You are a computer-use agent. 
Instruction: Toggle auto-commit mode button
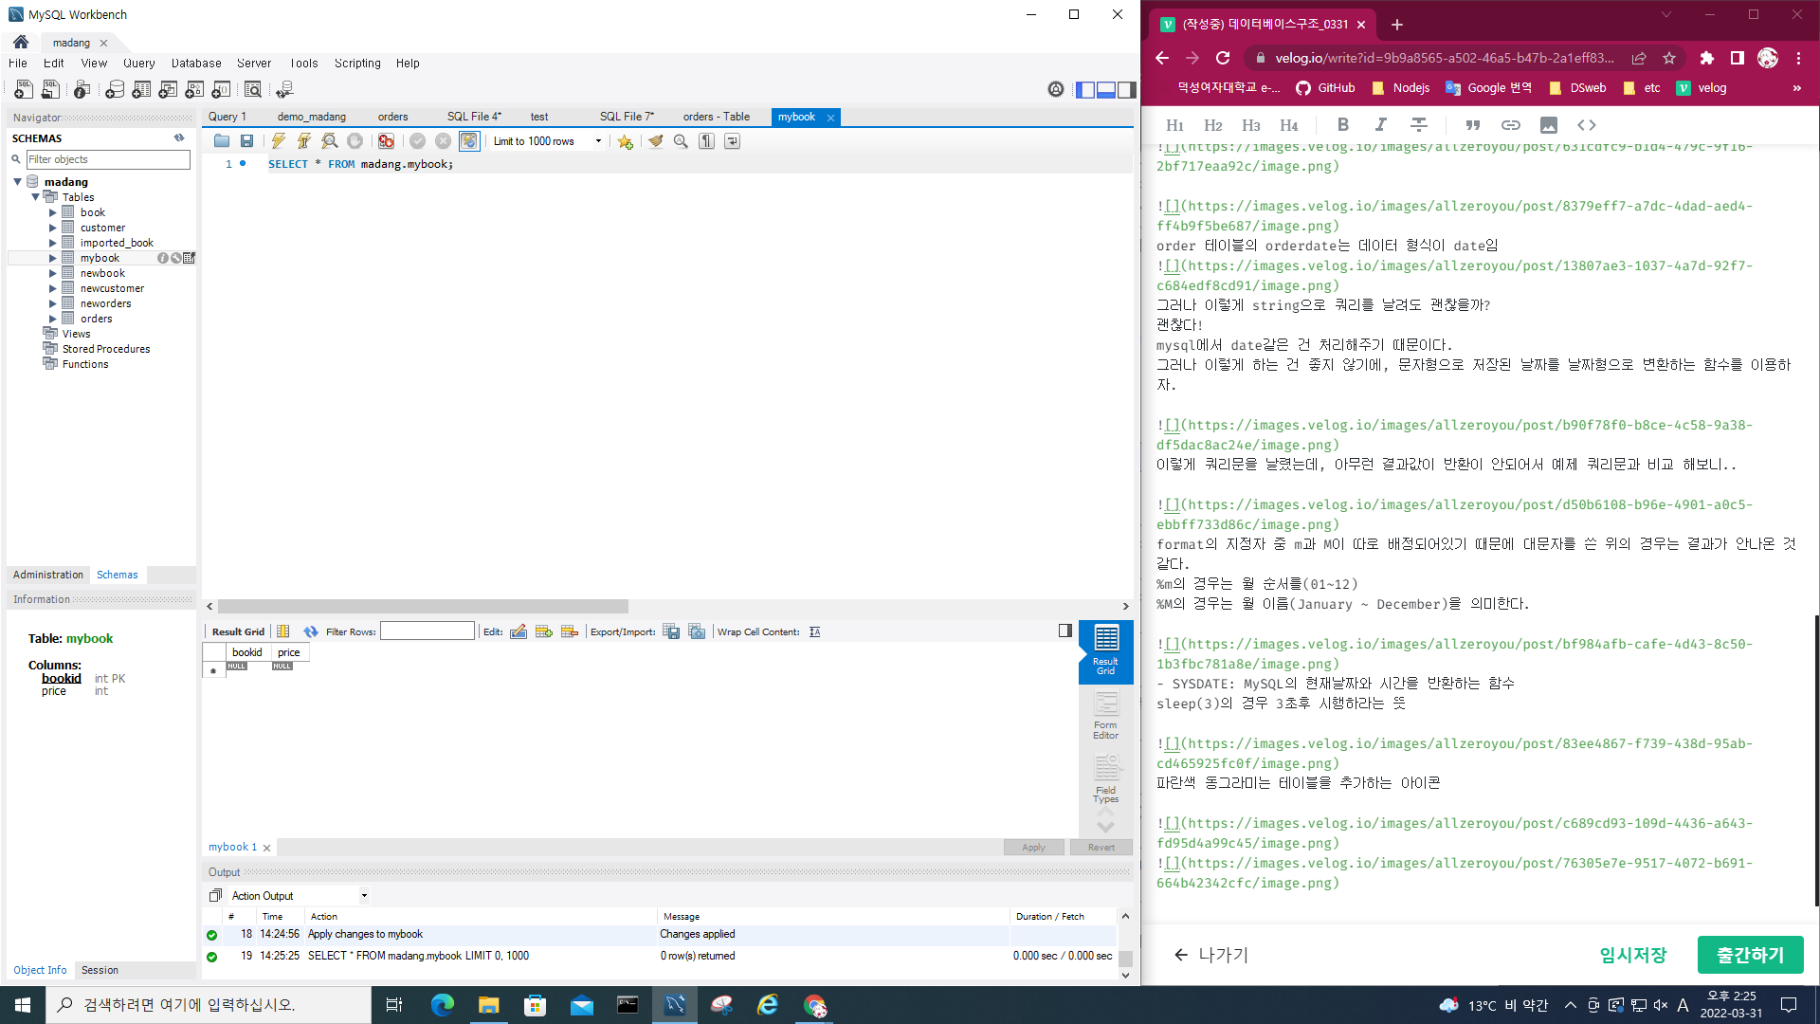pyautogui.click(x=468, y=141)
